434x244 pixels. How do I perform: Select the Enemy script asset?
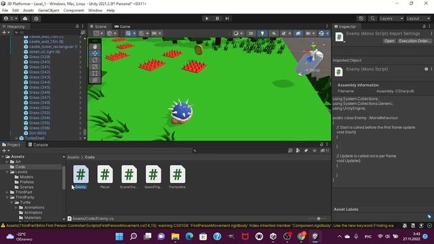(x=81, y=177)
